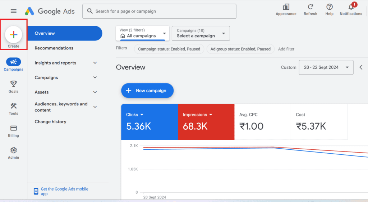368x202 pixels.
Task: Open the Select a campaign dropdown
Action: 201,33
